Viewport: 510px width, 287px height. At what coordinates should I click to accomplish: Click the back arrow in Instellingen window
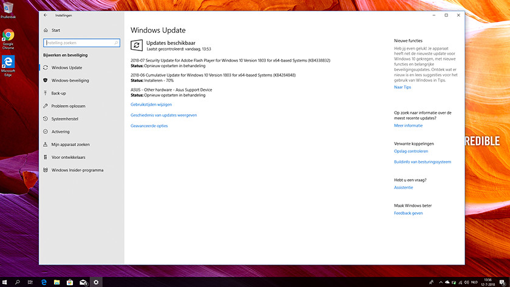(x=46, y=15)
